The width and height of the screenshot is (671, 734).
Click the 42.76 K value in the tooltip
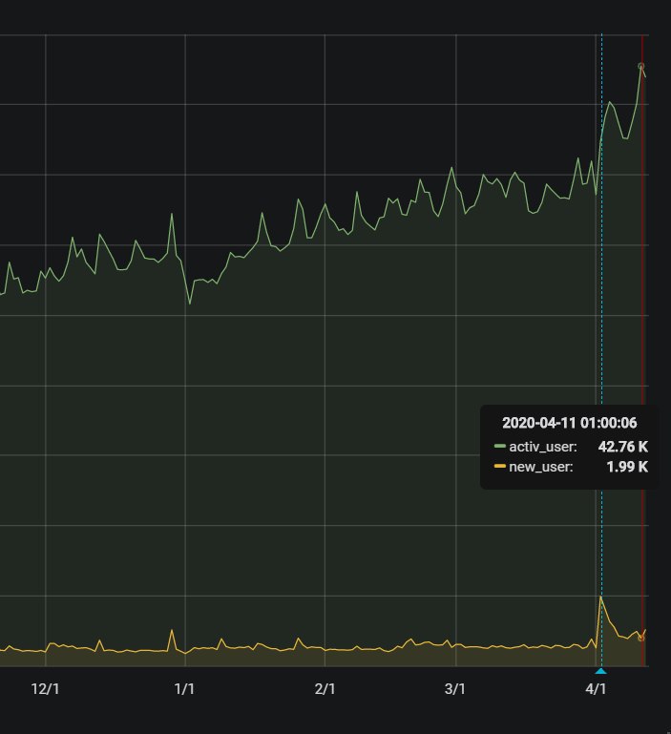[x=622, y=447]
